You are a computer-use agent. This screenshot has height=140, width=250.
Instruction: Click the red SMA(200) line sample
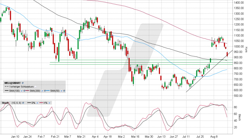(27, 91)
